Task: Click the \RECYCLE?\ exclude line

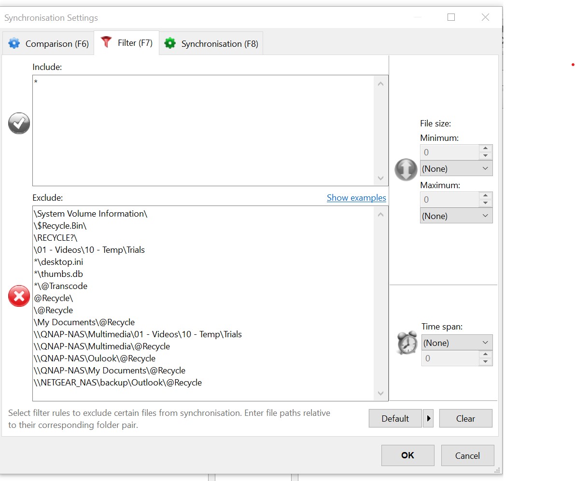Action: 56,238
